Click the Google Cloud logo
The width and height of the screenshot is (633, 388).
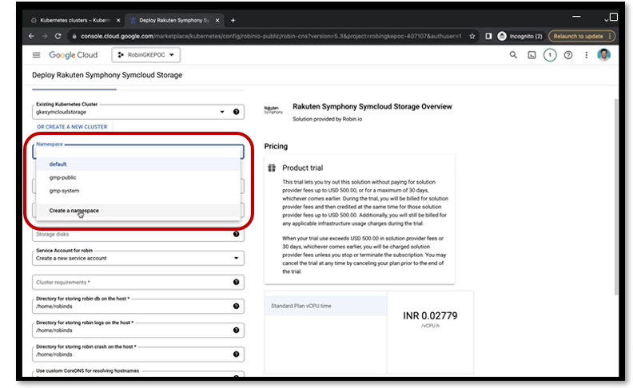coord(73,55)
